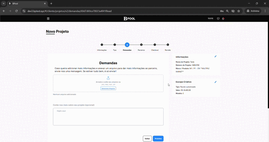Go to step 5 Checkout
The height and width of the screenshot is (142, 269).
click(155, 45)
